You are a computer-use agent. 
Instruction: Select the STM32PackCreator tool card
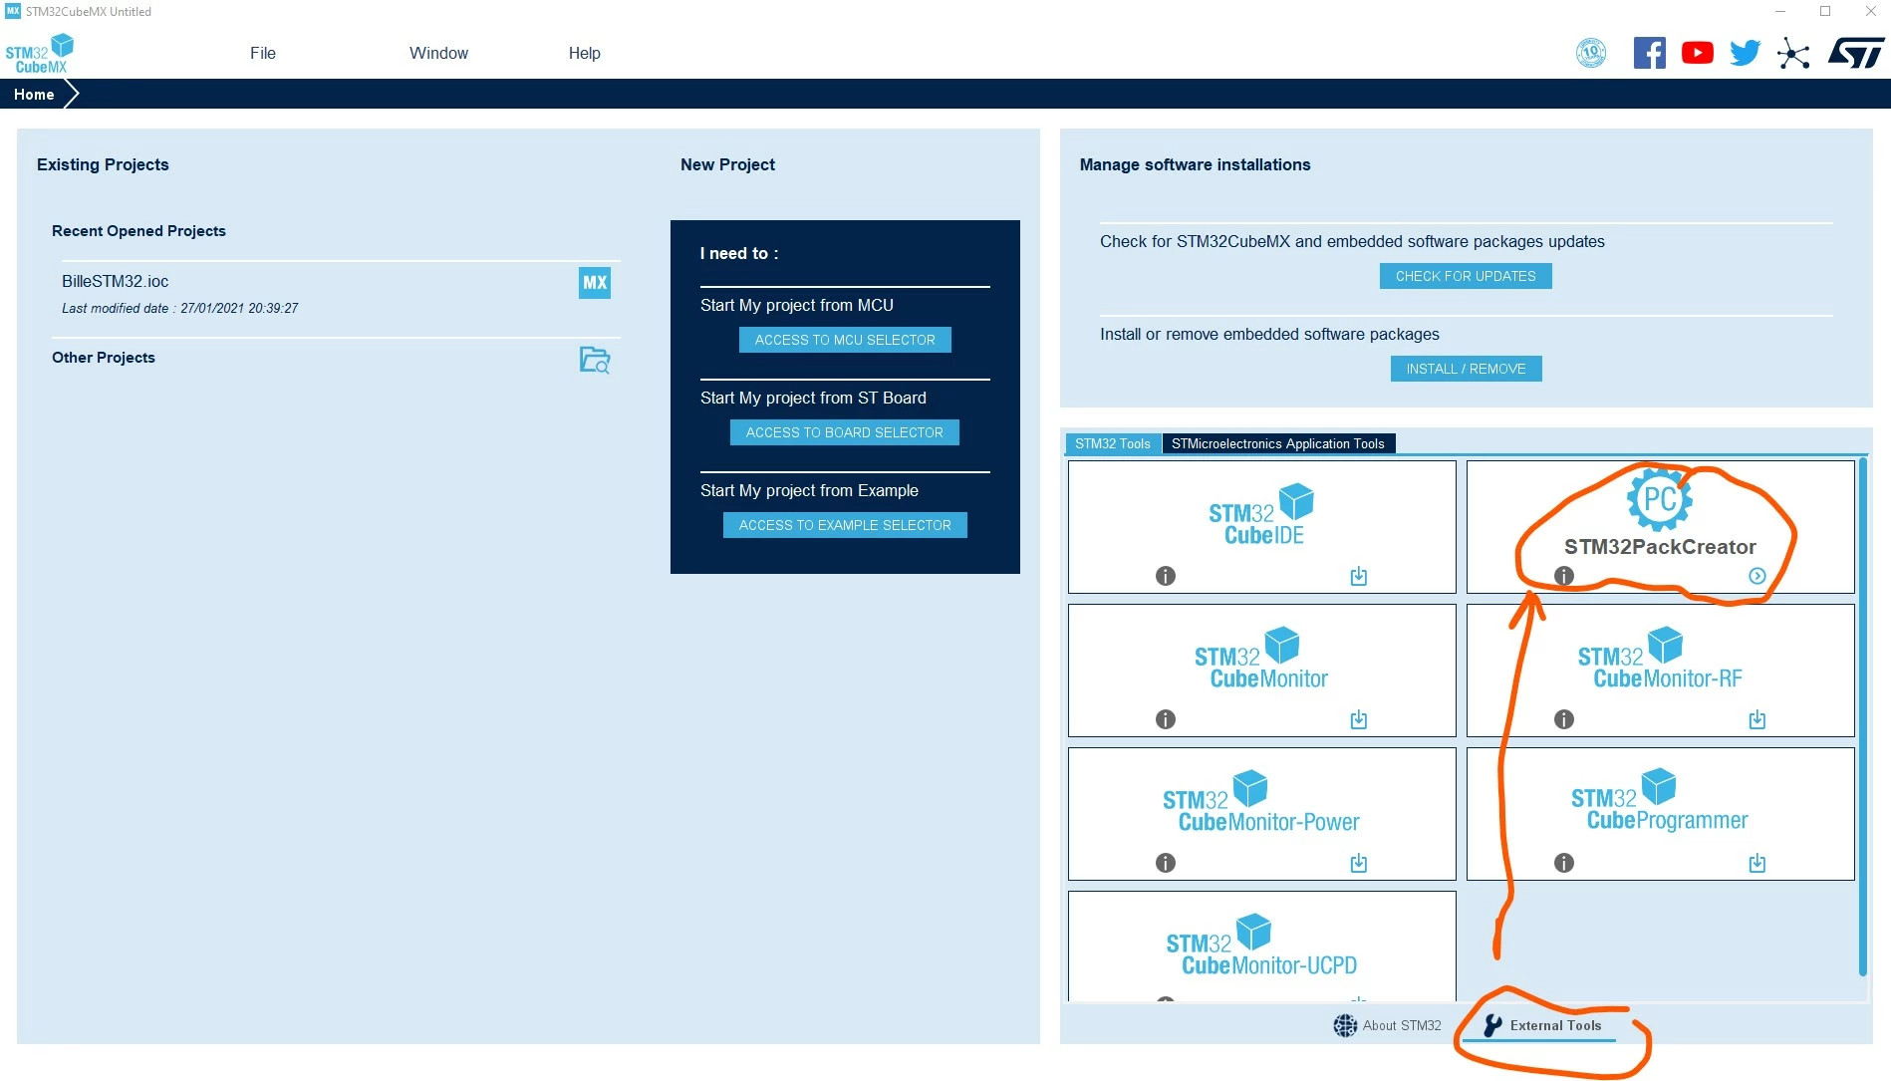tap(1661, 527)
